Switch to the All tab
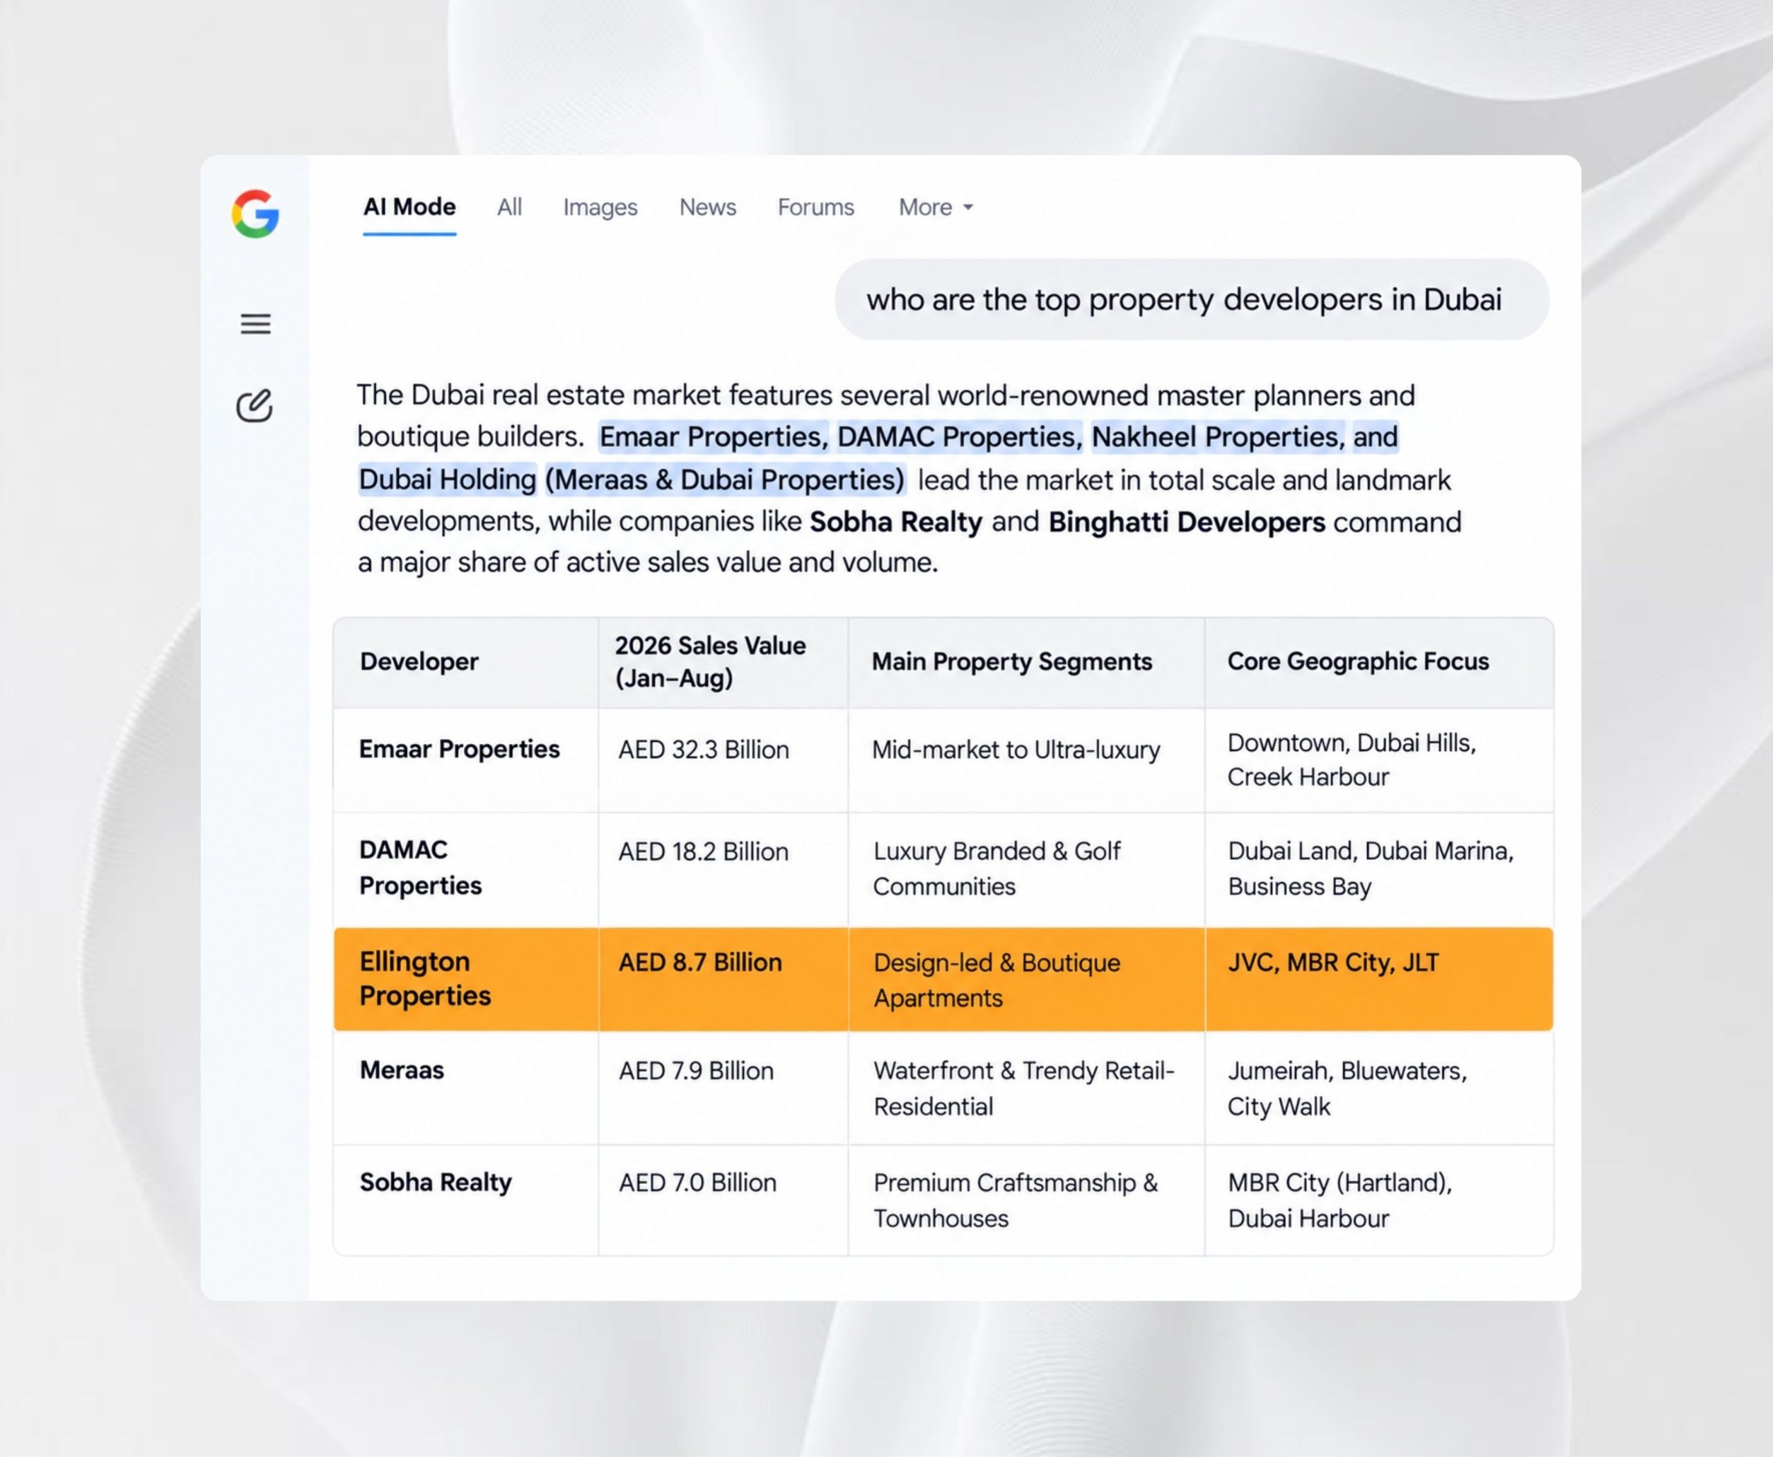This screenshot has height=1457, width=1773. (509, 207)
